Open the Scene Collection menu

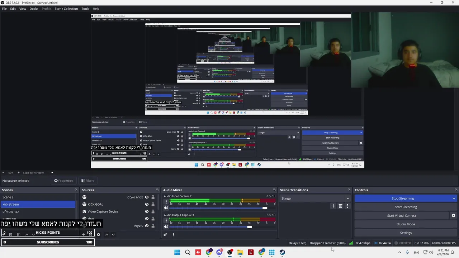(66, 9)
